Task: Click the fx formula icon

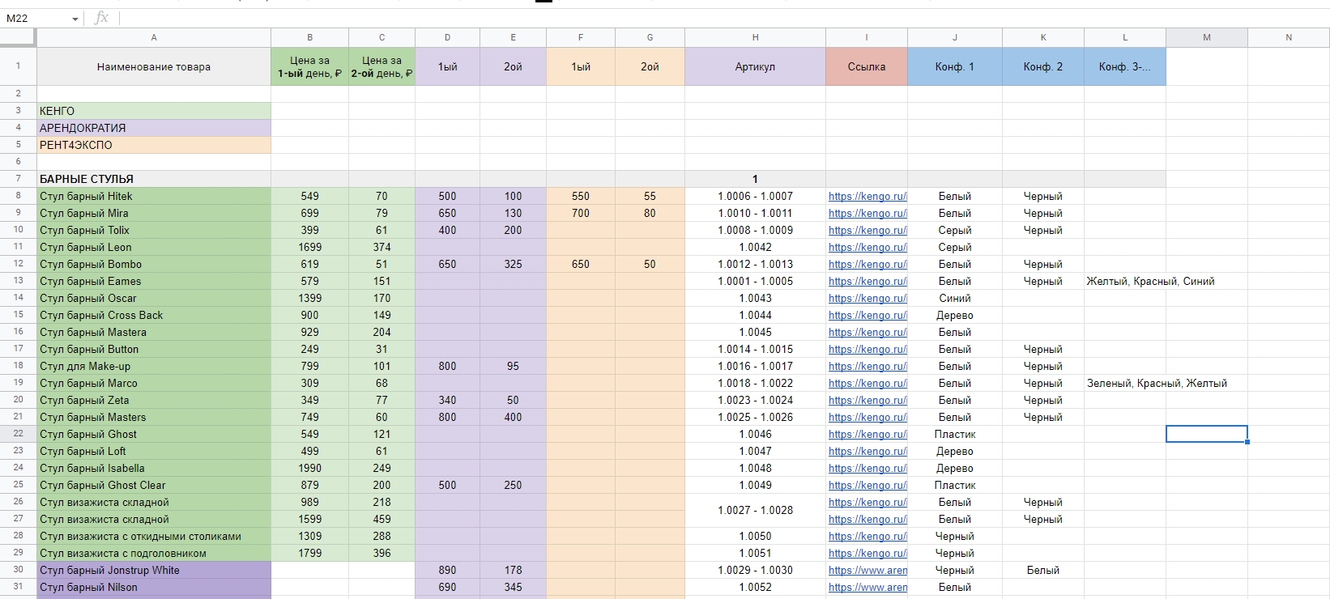Action: pyautogui.click(x=101, y=18)
